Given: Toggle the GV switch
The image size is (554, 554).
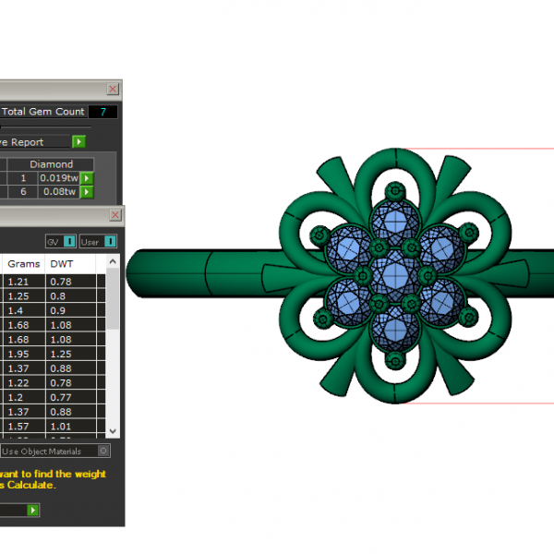Looking at the screenshot, I should pos(70,241).
